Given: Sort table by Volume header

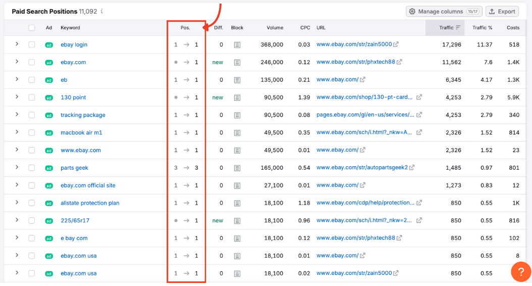Looking at the screenshot, I should pyautogui.click(x=275, y=28).
